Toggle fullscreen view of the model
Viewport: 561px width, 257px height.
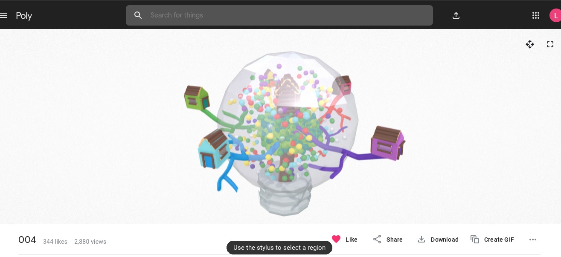pyautogui.click(x=550, y=44)
